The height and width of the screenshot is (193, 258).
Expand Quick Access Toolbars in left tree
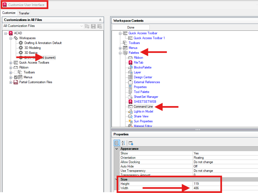pos(11,63)
